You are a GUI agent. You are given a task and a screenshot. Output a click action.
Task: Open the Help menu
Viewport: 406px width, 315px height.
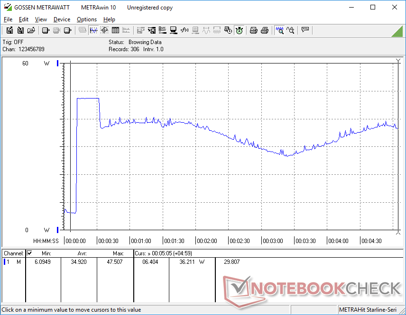[109, 19]
